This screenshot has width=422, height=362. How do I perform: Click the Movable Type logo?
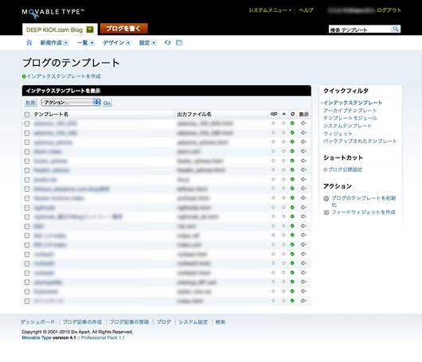coord(53,14)
